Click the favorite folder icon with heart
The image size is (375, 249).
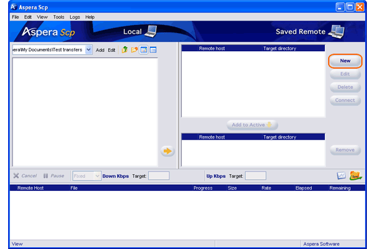[x=134, y=50]
